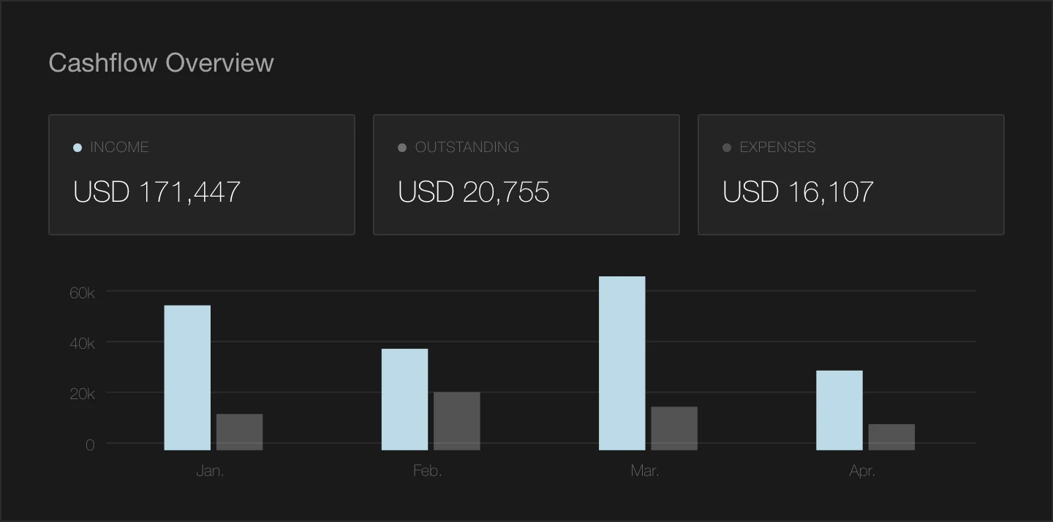Click the 60k y-axis label
The image size is (1053, 522).
tap(82, 292)
